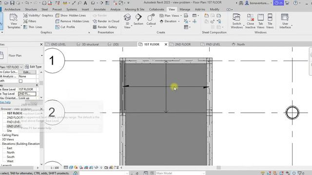Expand Ceiling Plans in Project Browser
The width and height of the screenshot is (312, 175).
click(10, 135)
